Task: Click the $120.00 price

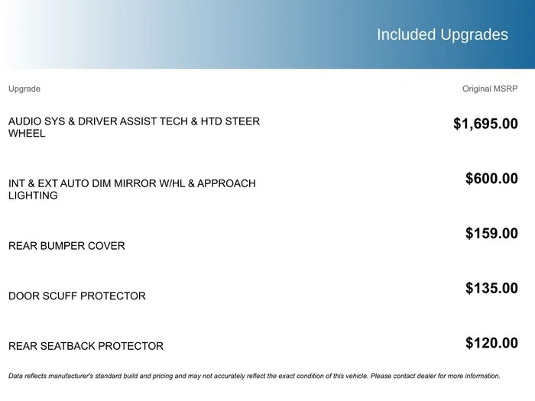Action: pyautogui.click(x=491, y=344)
